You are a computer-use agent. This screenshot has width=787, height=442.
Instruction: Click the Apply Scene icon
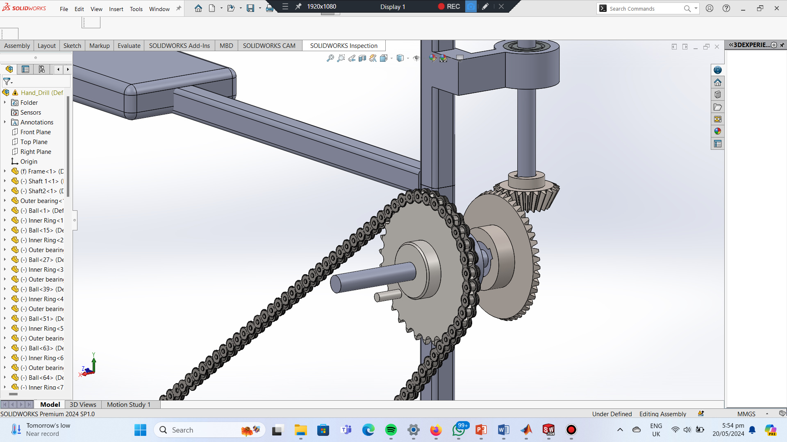pyautogui.click(x=443, y=59)
